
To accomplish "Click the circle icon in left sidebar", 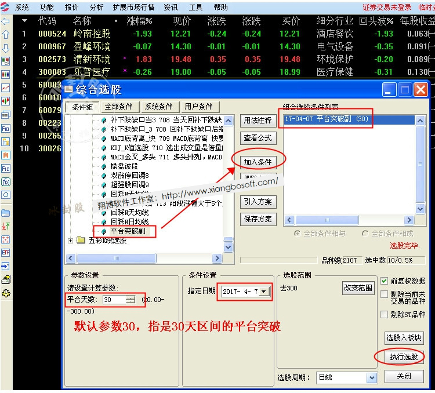I will point(6,195).
